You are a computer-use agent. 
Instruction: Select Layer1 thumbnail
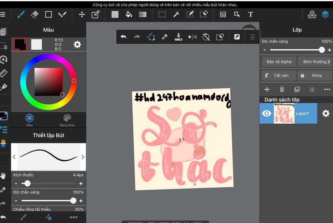[x=284, y=113]
